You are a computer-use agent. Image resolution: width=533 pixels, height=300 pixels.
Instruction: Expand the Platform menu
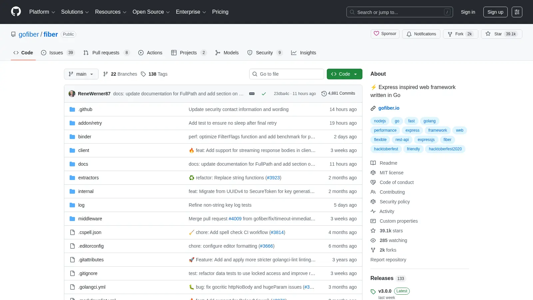[42, 12]
